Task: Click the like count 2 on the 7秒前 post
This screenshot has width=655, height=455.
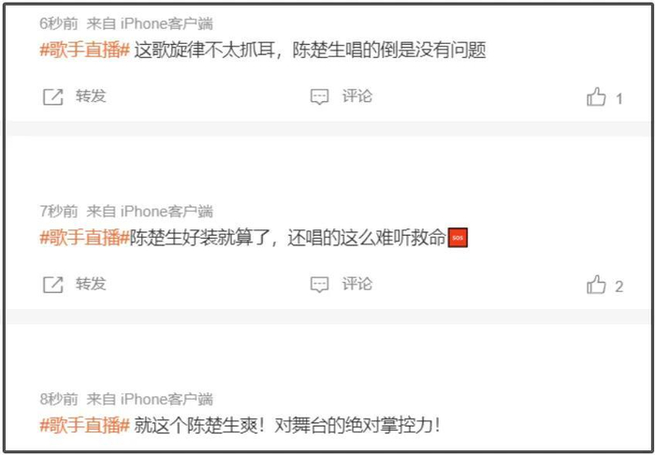Action: click(619, 286)
